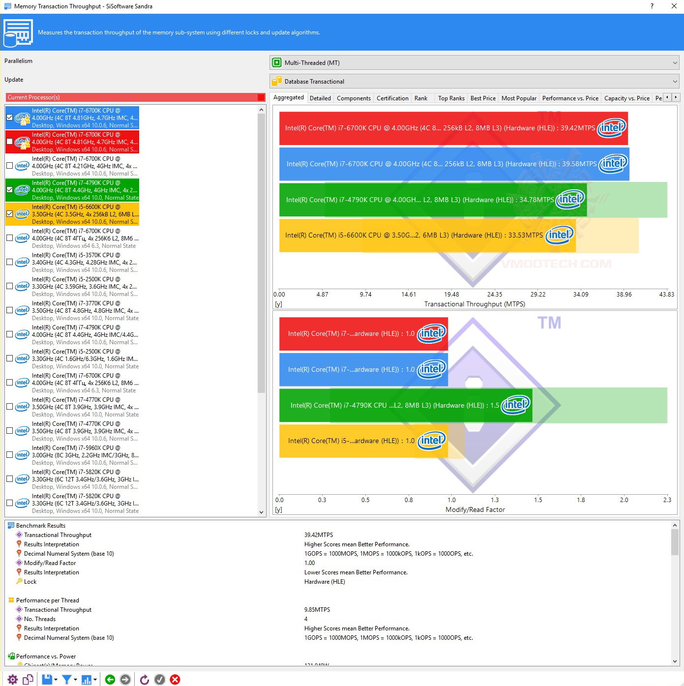
Task: Click the Intel logo on the green i7-4790K row
Action: 23,190
